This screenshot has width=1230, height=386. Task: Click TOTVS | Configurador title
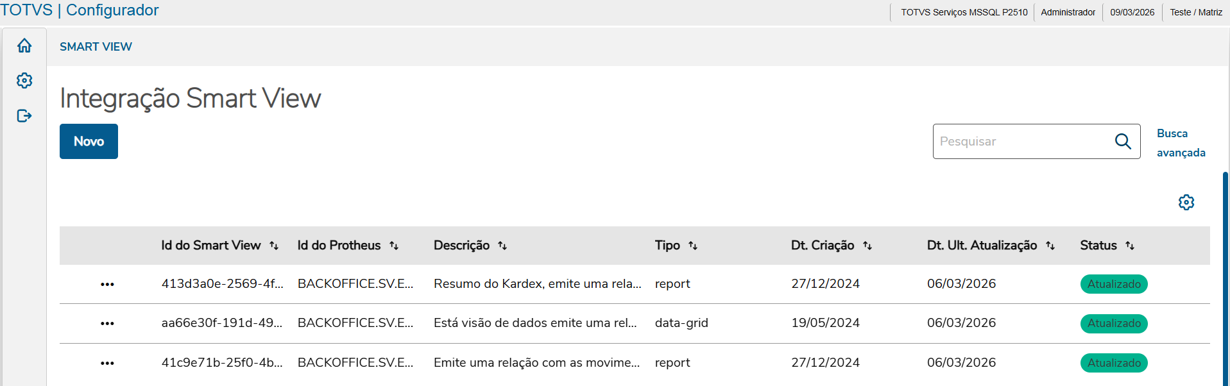[80, 10]
